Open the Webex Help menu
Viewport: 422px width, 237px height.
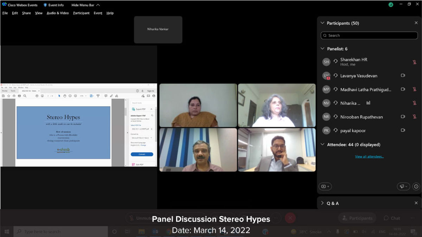(110, 13)
